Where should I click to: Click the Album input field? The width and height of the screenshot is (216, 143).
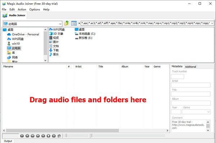[x=191, y=103]
